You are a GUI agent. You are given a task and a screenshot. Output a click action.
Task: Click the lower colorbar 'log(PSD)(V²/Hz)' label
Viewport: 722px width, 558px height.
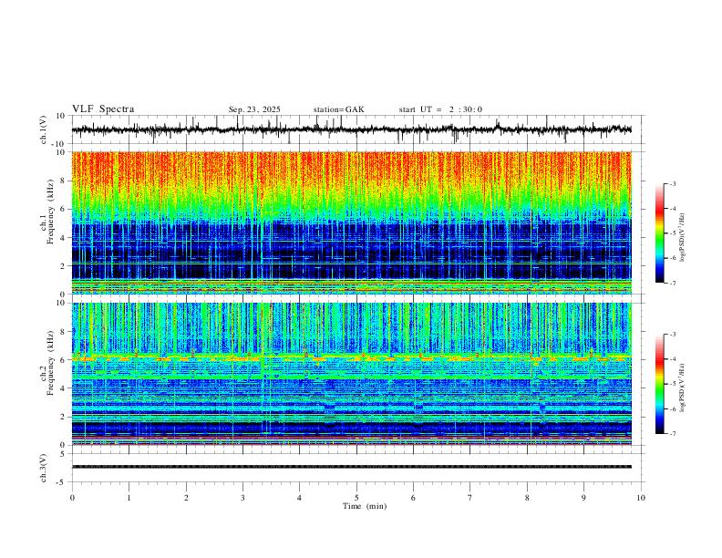(x=683, y=388)
